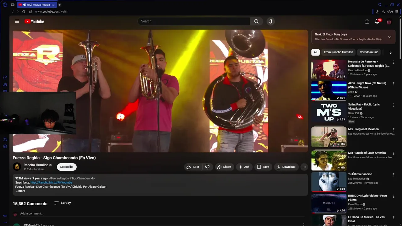Open YouTube create upload icon
This screenshot has width=402, height=226.
point(367,21)
